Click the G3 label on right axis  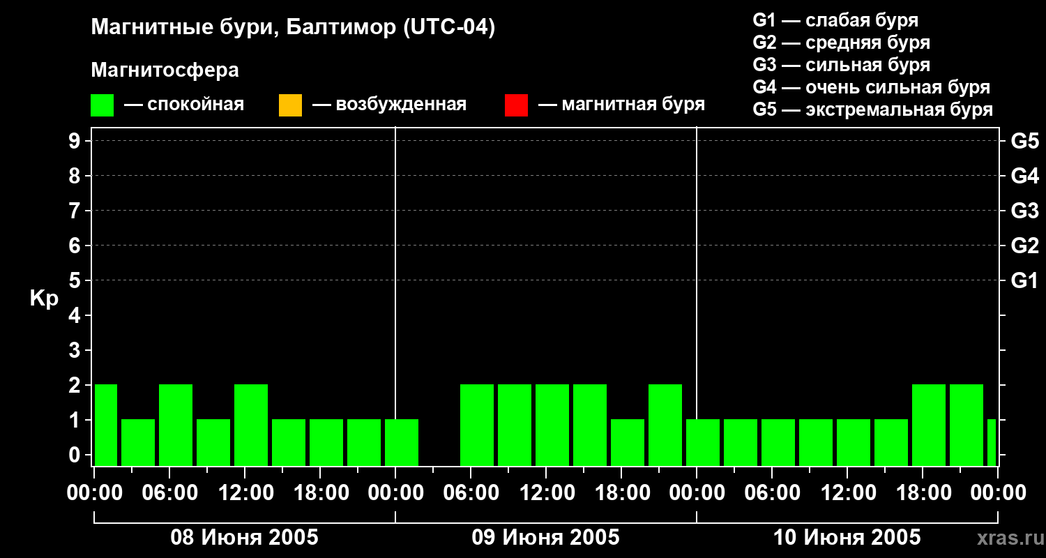pos(1025,211)
